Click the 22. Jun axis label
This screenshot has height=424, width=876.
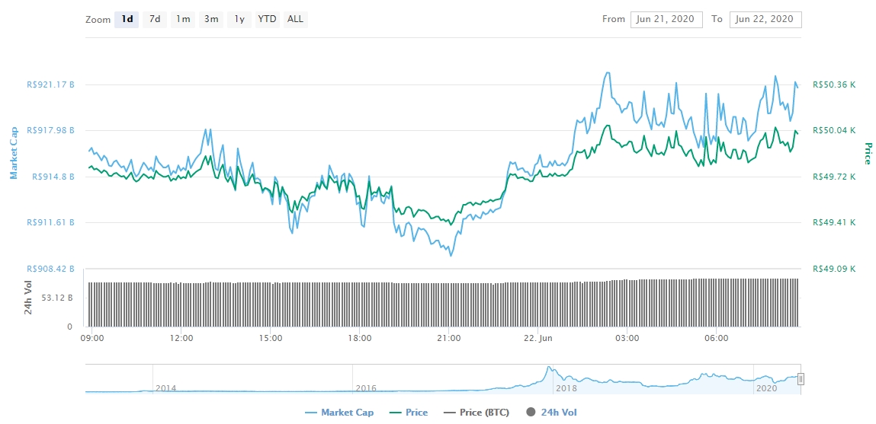tap(538, 338)
